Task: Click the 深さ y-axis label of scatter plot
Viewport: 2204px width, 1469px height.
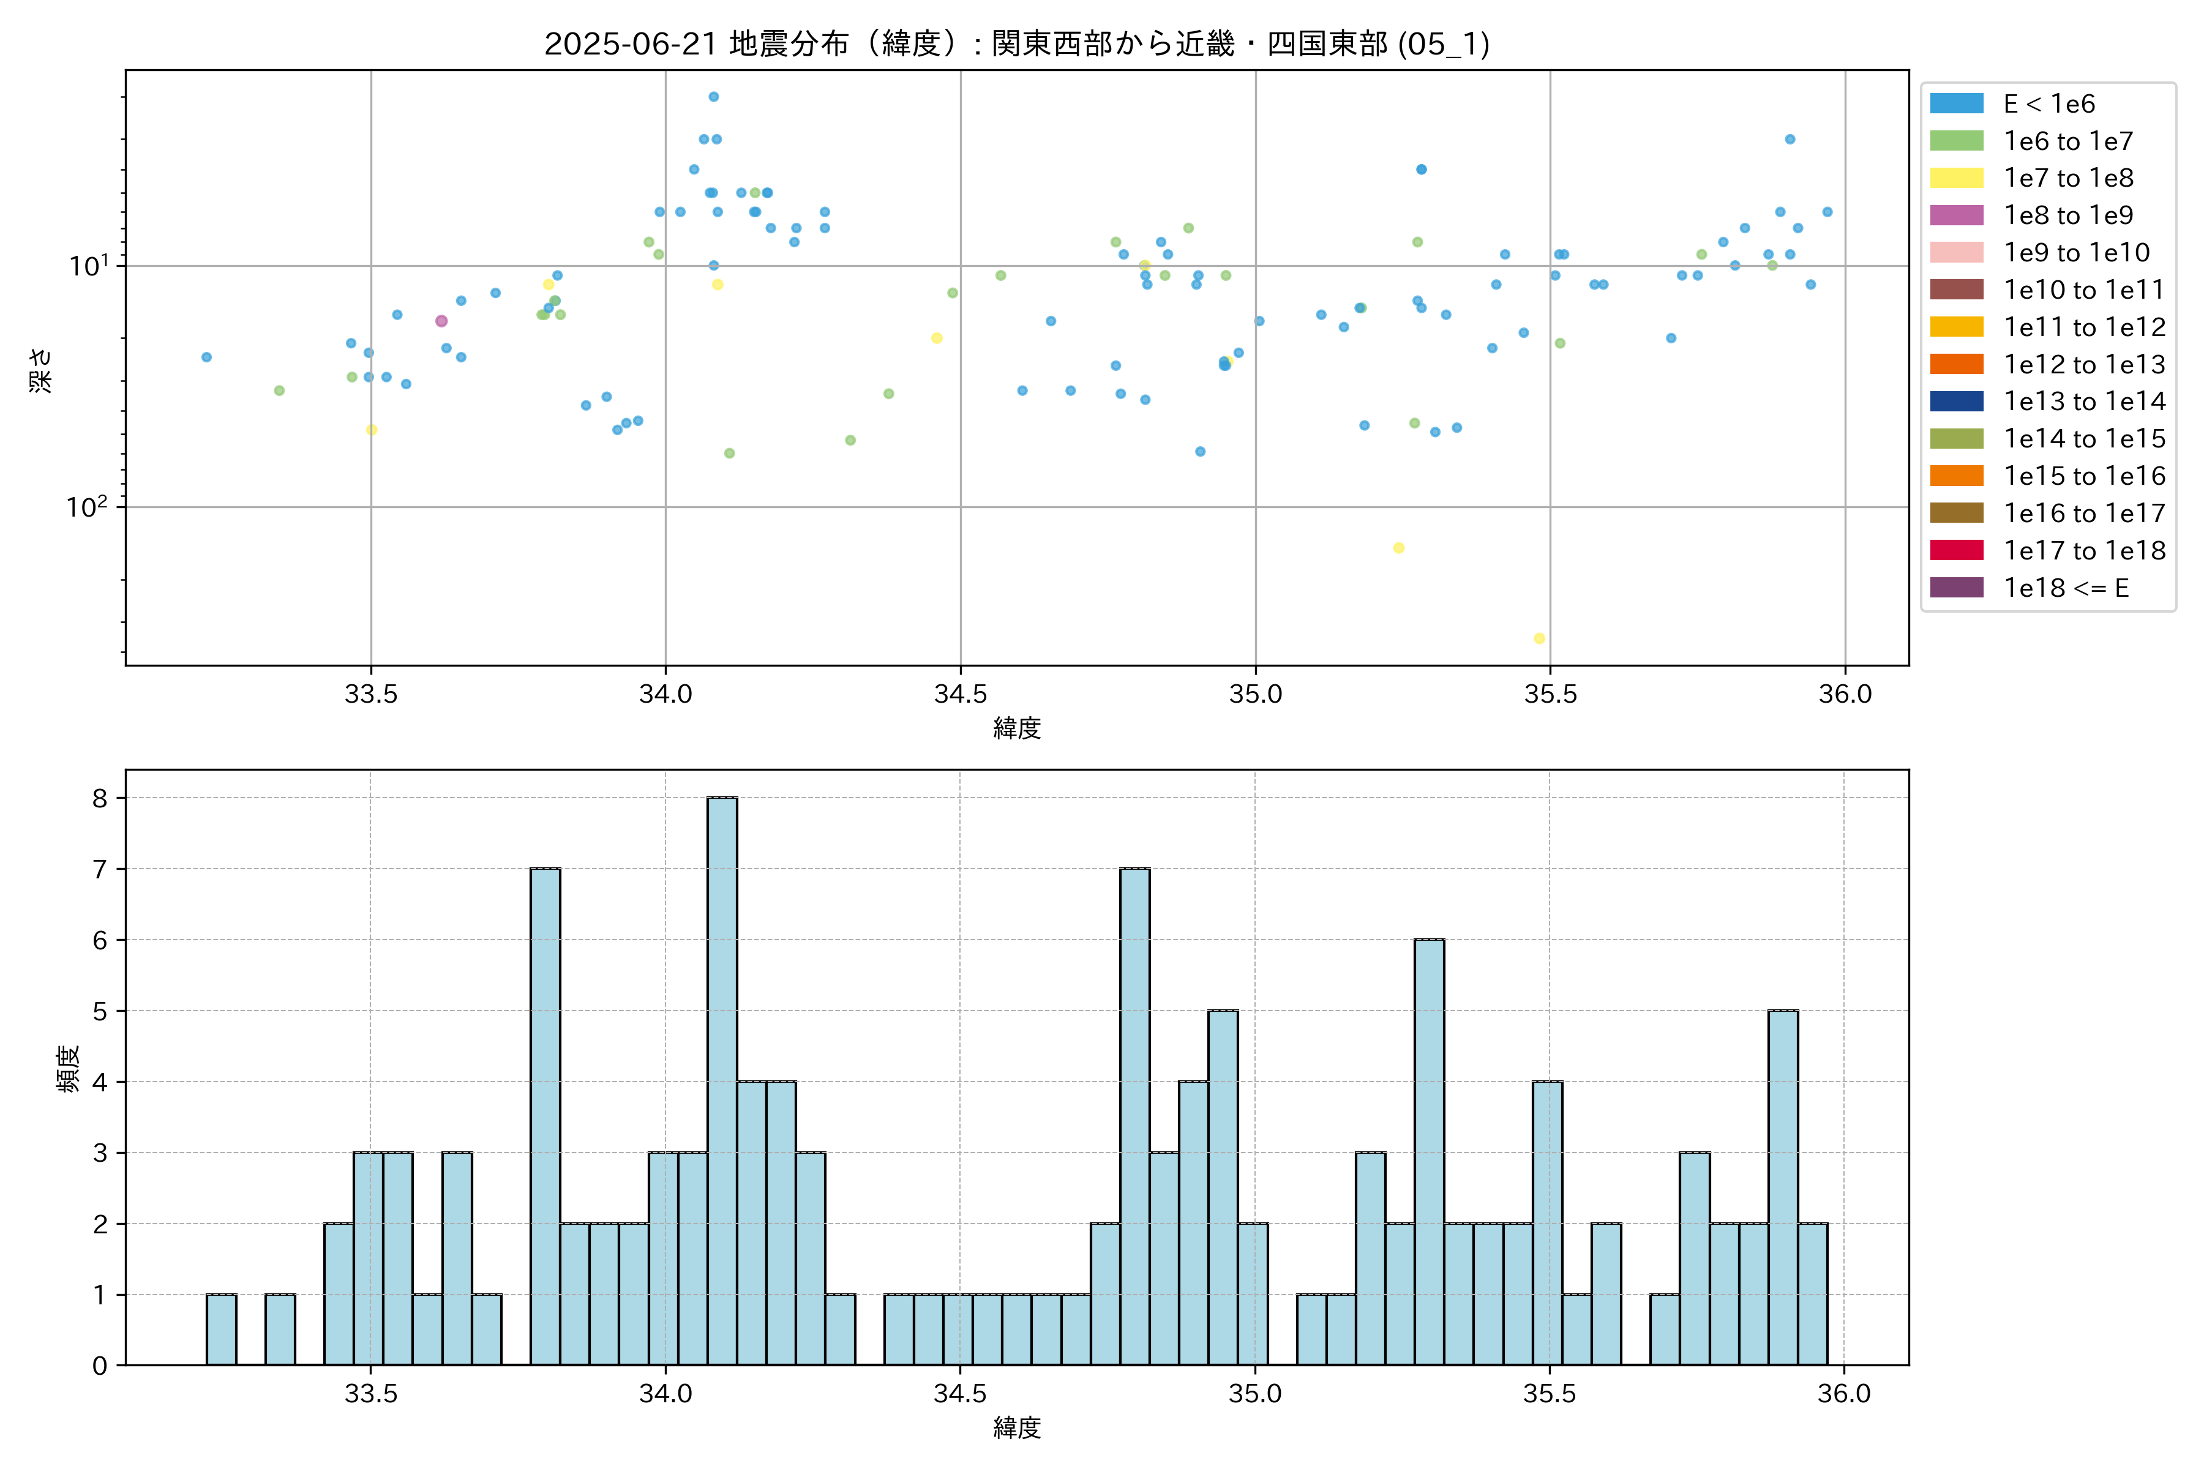Action: (x=41, y=370)
